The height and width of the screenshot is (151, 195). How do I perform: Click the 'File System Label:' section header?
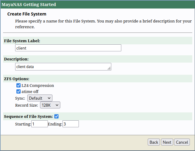(x=22, y=41)
